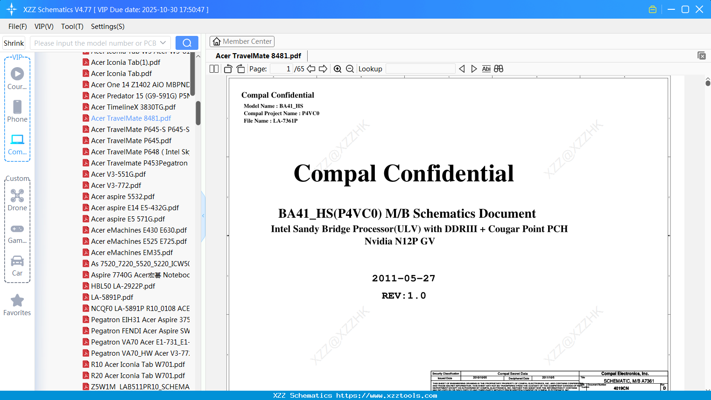Screen dimensions: 711x400
Task: Open the Phone schematics category
Action: click(x=17, y=111)
